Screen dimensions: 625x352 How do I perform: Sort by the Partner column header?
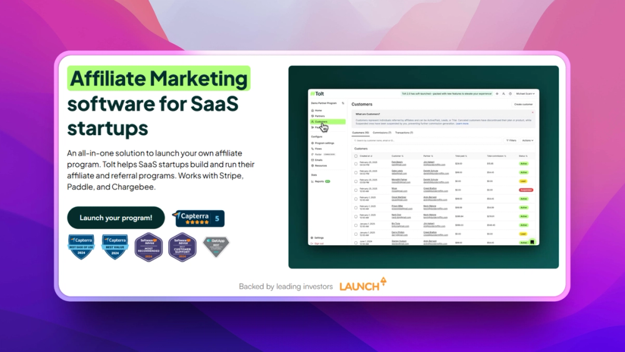pos(428,156)
